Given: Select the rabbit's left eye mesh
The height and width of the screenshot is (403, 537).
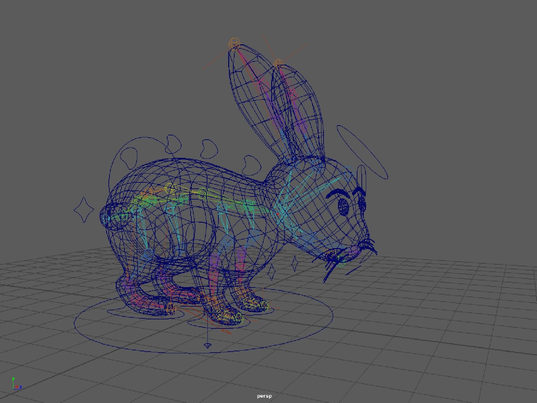Looking at the screenshot, I should point(343,207).
